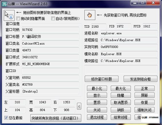Click the 发送到组合框 button
This screenshot has height=125, width=162.
click(x=141, y=79)
